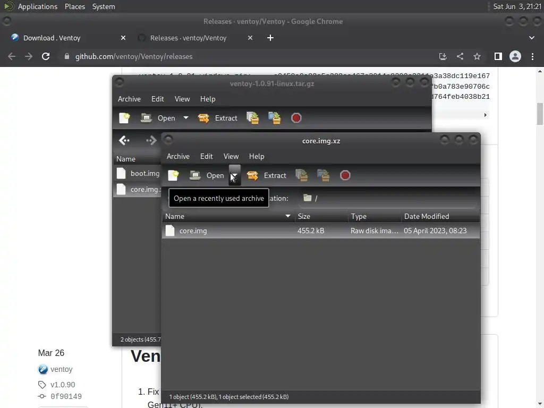Go forward in ventoy tar.gz archive navigation
This screenshot has width=544, height=408.
pyautogui.click(x=151, y=140)
